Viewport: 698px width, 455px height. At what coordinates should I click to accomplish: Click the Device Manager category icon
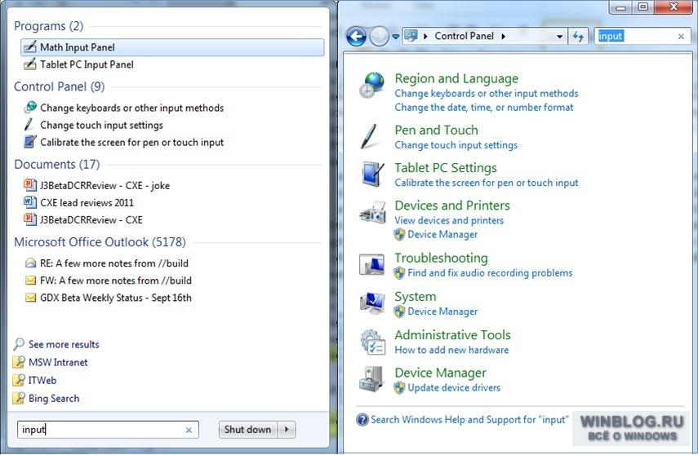(x=371, y=379)
